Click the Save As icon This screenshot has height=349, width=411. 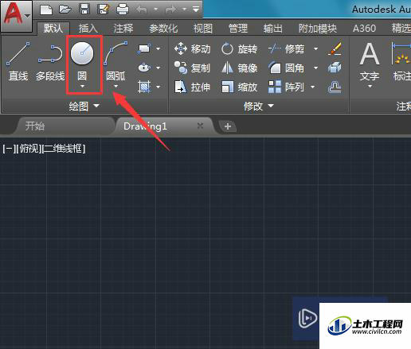coord(104,10)
